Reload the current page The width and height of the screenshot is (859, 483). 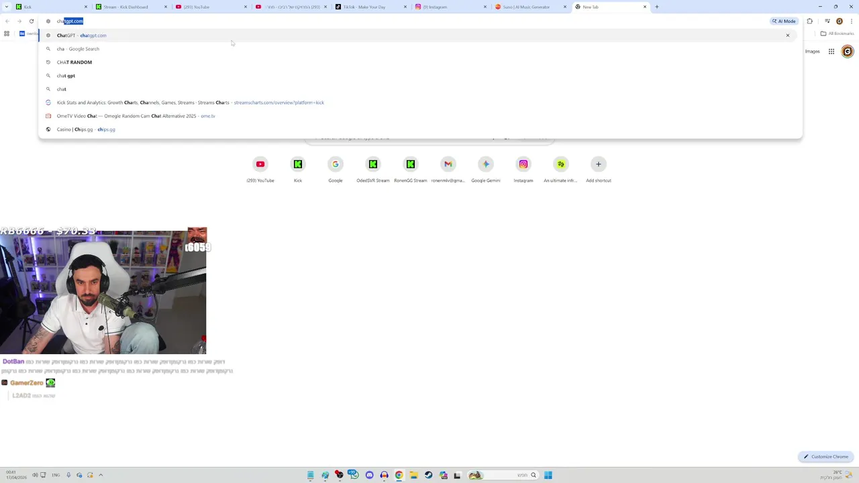pyautogui.click(x=32, y=21)
